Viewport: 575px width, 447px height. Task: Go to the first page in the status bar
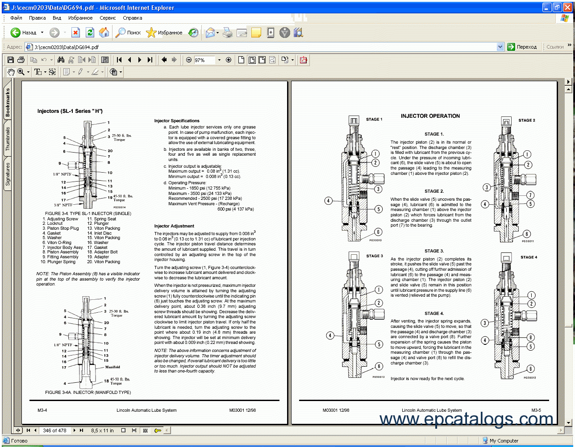click(x=28, y=430)
